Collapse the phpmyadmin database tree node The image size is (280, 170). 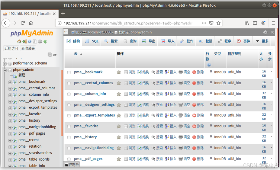pyautogui.click(x=5, y=70)
